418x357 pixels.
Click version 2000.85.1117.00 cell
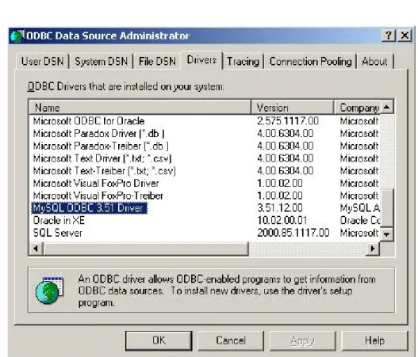click(x=293, y=233)
